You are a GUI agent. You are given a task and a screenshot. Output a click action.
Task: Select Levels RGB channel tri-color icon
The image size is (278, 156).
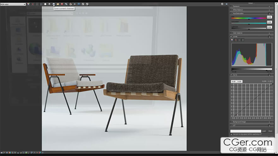pos(232,40)
